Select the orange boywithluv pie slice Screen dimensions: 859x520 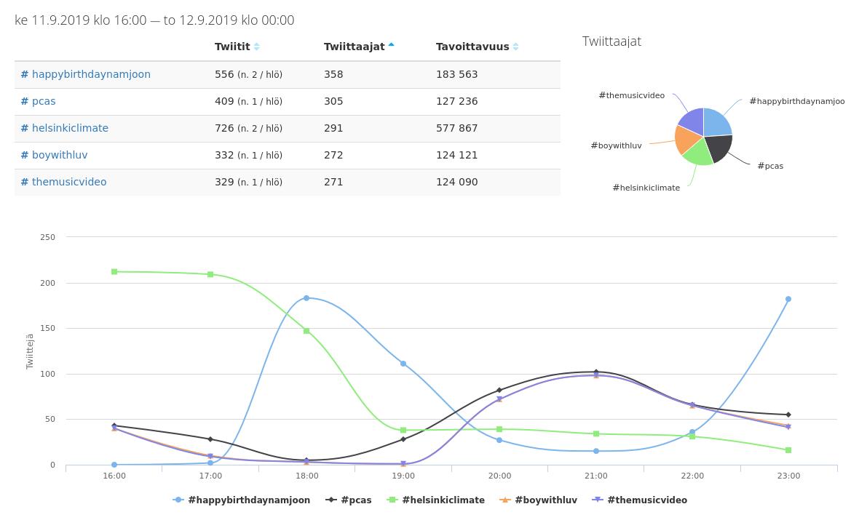[685, 139]
